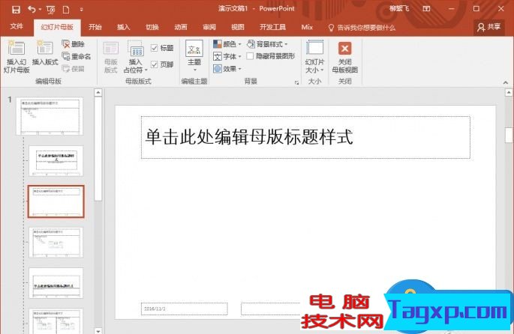Image resolution: width=514 pixels, height=334 pixels.
Task: Switch to the 插入 tab
Action: click(x=124, y=27)
